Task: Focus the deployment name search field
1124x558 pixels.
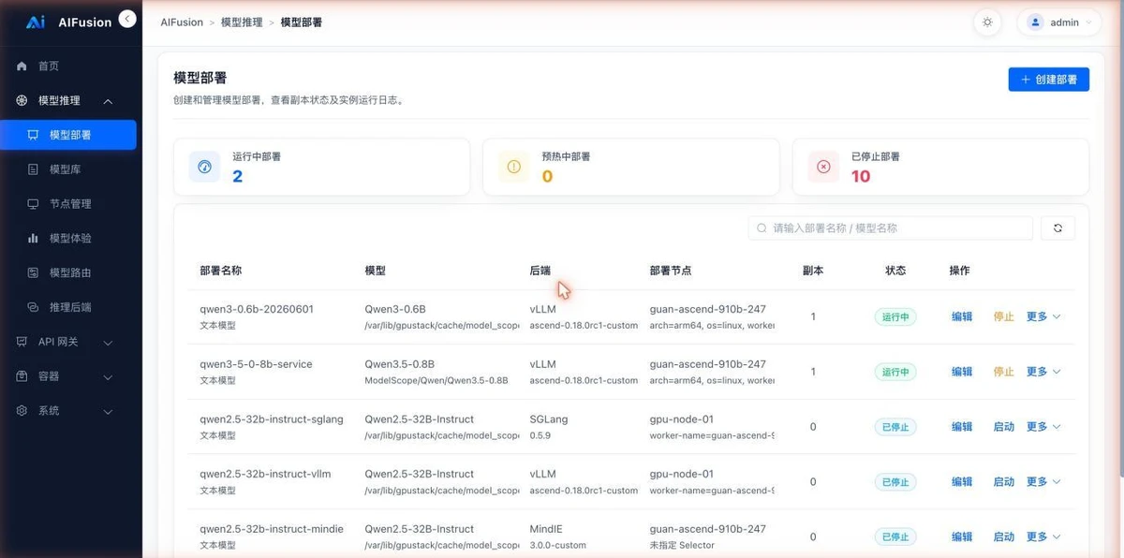Action: coord(891,228)
